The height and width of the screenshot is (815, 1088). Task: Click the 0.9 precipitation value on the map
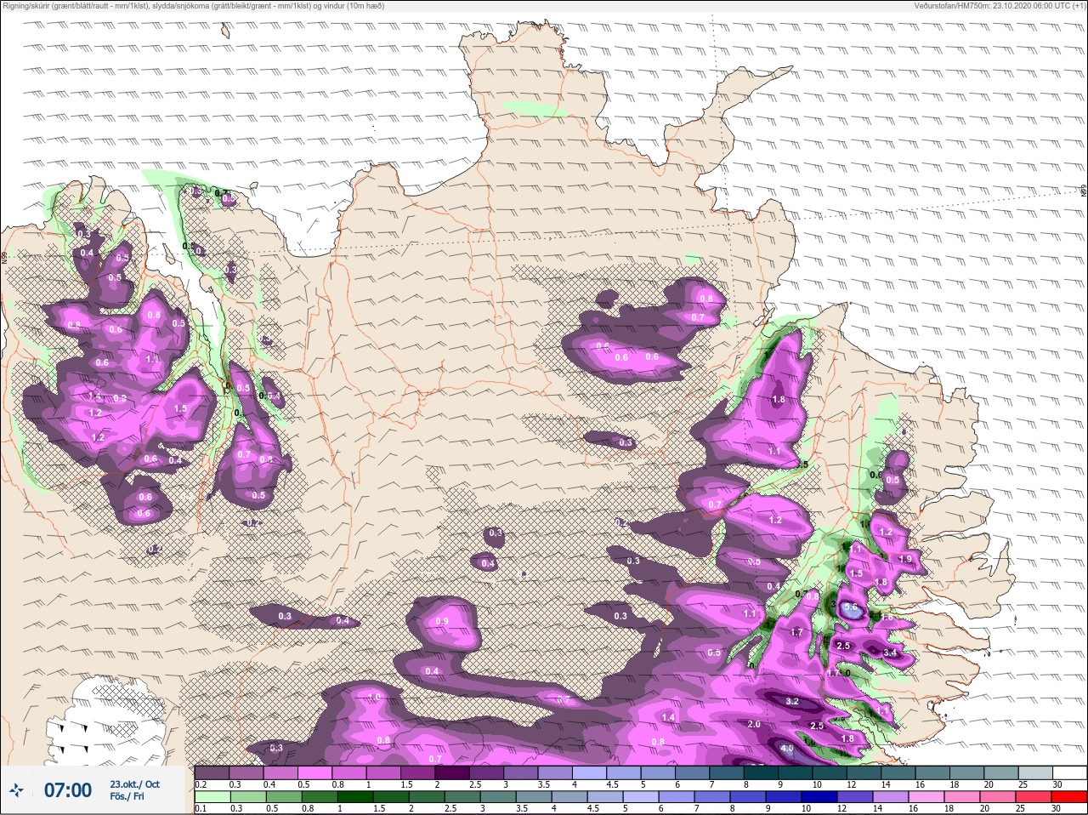pos(442,621)
